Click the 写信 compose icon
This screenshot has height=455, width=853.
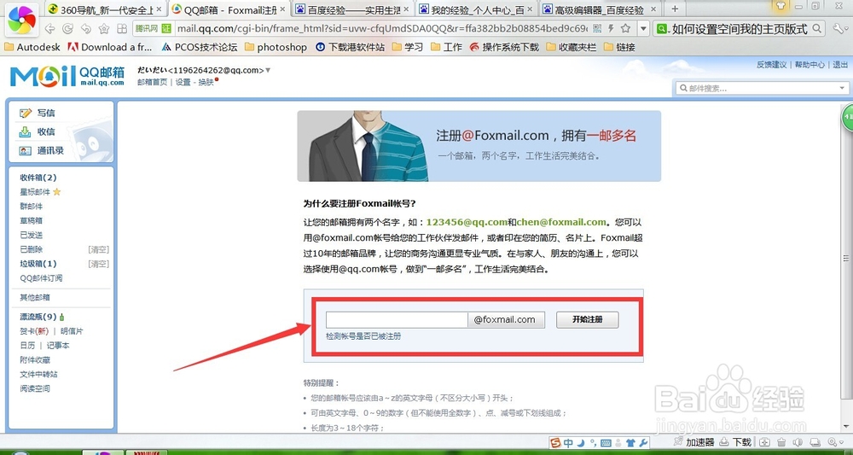coord(26,114)
